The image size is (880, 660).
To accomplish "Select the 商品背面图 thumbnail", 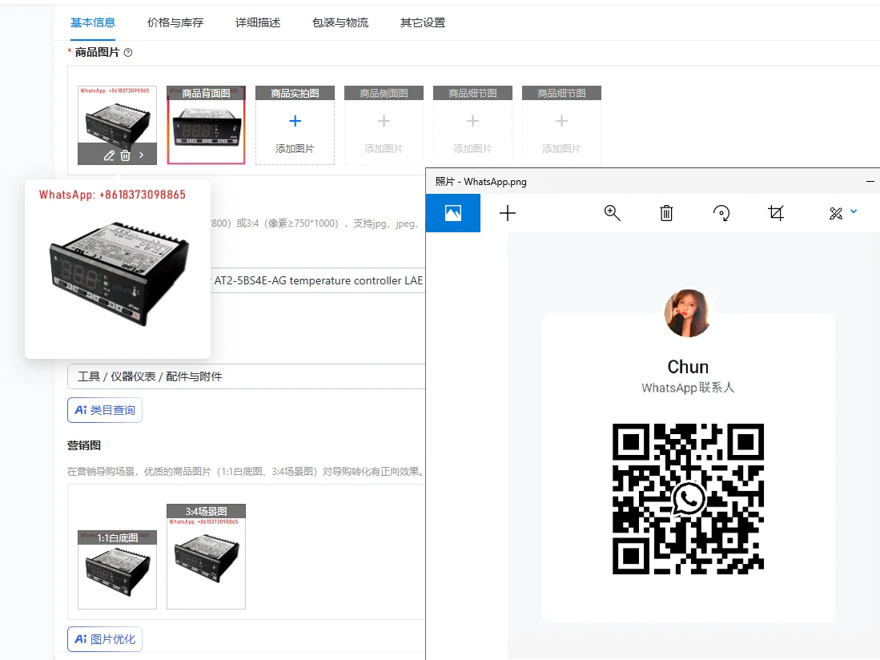I will (x=206, y=125).
